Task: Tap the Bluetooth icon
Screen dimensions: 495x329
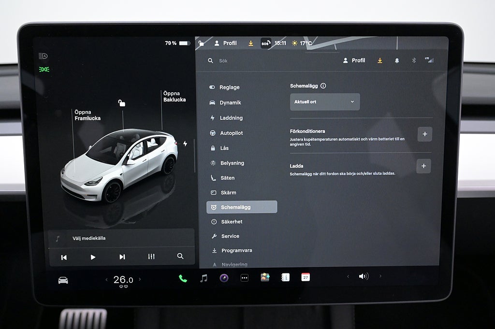Action: coord(413,61)
